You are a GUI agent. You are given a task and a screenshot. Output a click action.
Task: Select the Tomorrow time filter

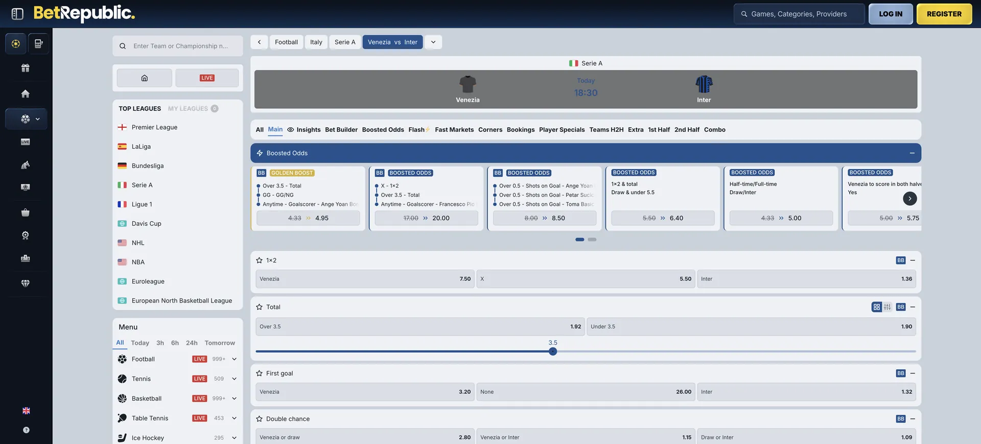220,343
